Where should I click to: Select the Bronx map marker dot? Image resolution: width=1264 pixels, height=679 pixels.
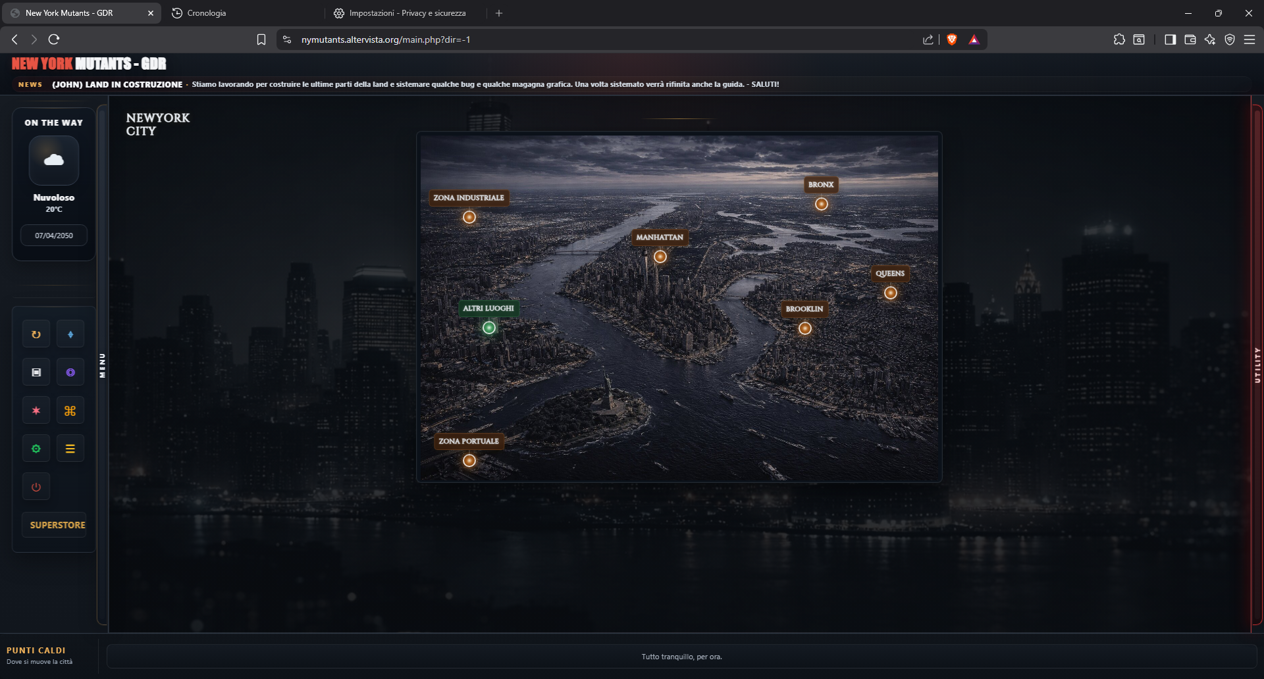point(822,204)
